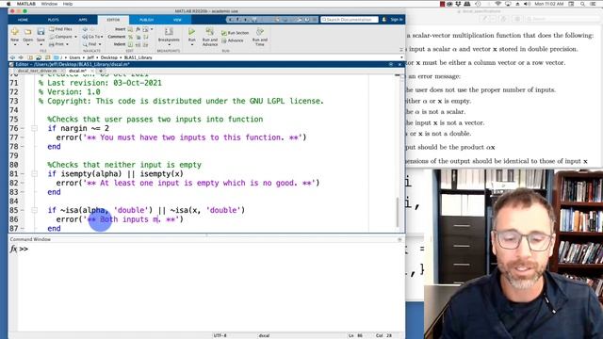
Task: Click the Run and Time icon
Action: coord(260,31)
